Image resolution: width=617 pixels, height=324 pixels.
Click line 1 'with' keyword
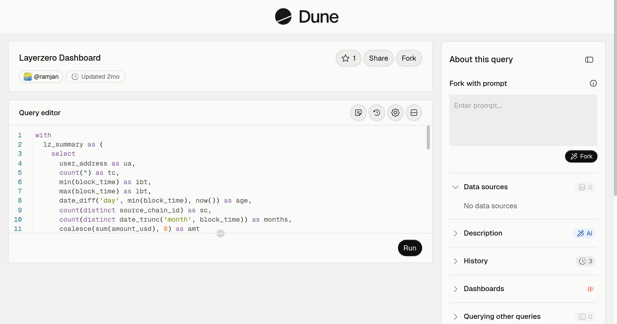coord(43,135)
